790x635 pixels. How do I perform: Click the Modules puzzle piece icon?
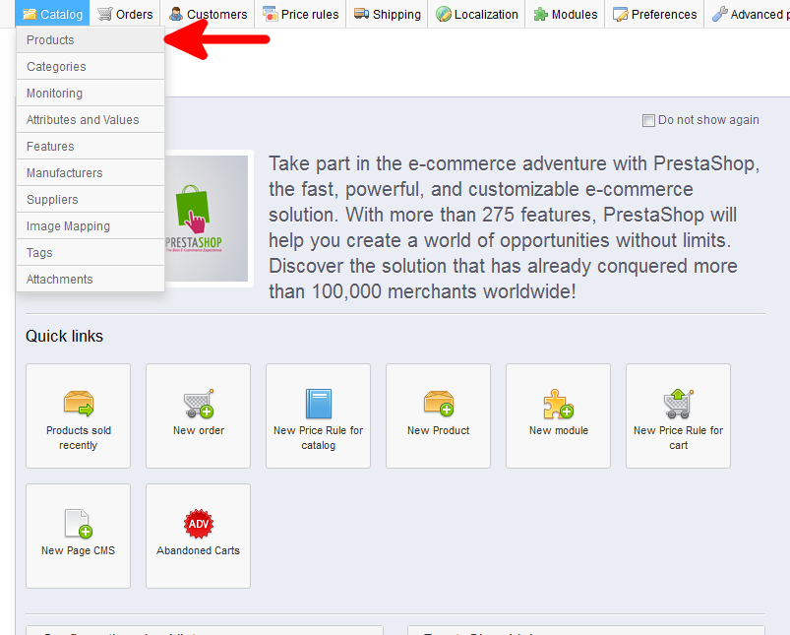[x=541, y=14]
